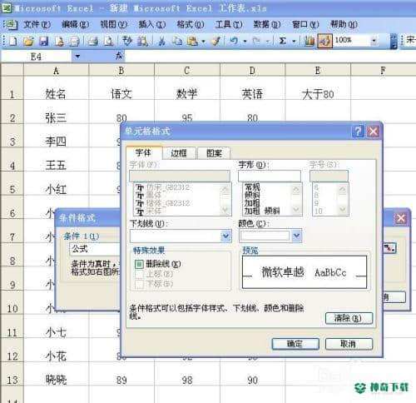416x403 pixels.
Task: Click the Open folder toolbar icon
Action: pos(28,41)
